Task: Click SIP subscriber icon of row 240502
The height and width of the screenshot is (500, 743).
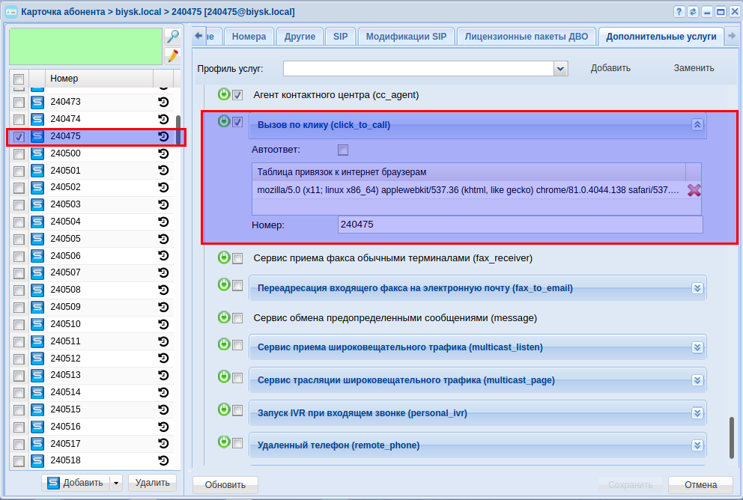Action: tap(37, 187)
